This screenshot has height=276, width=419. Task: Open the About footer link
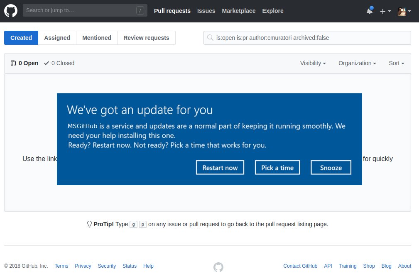[x=404, y=266]
